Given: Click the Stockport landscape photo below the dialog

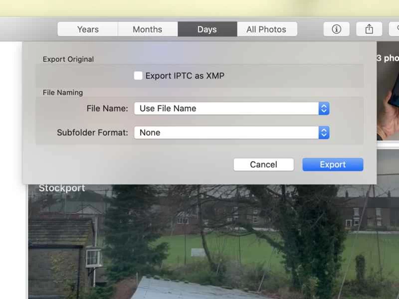Looking at the screenshot, I should [199, 239].
